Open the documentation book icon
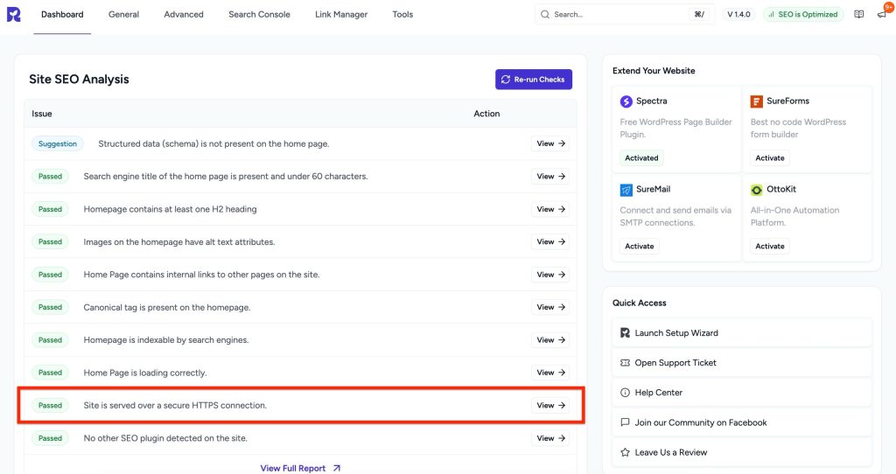The width and height of the screenshot is (896, 474). (x=859, y=15)
